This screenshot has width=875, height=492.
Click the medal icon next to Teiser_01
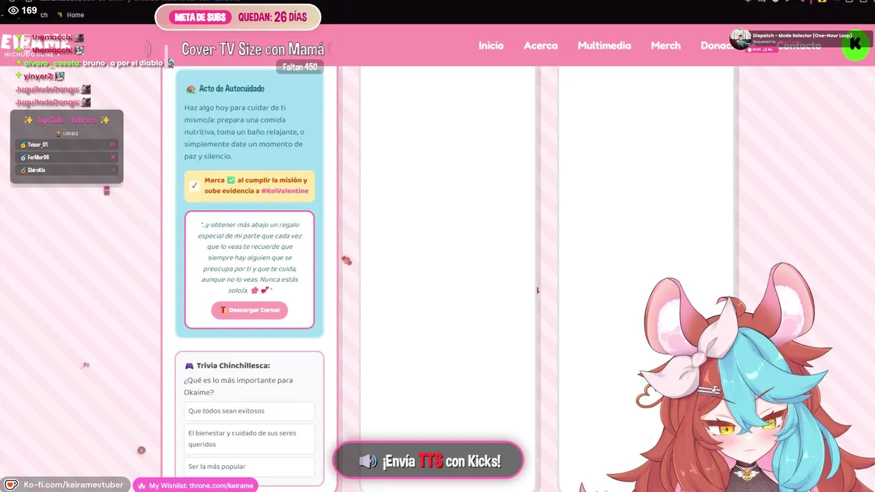23,145
